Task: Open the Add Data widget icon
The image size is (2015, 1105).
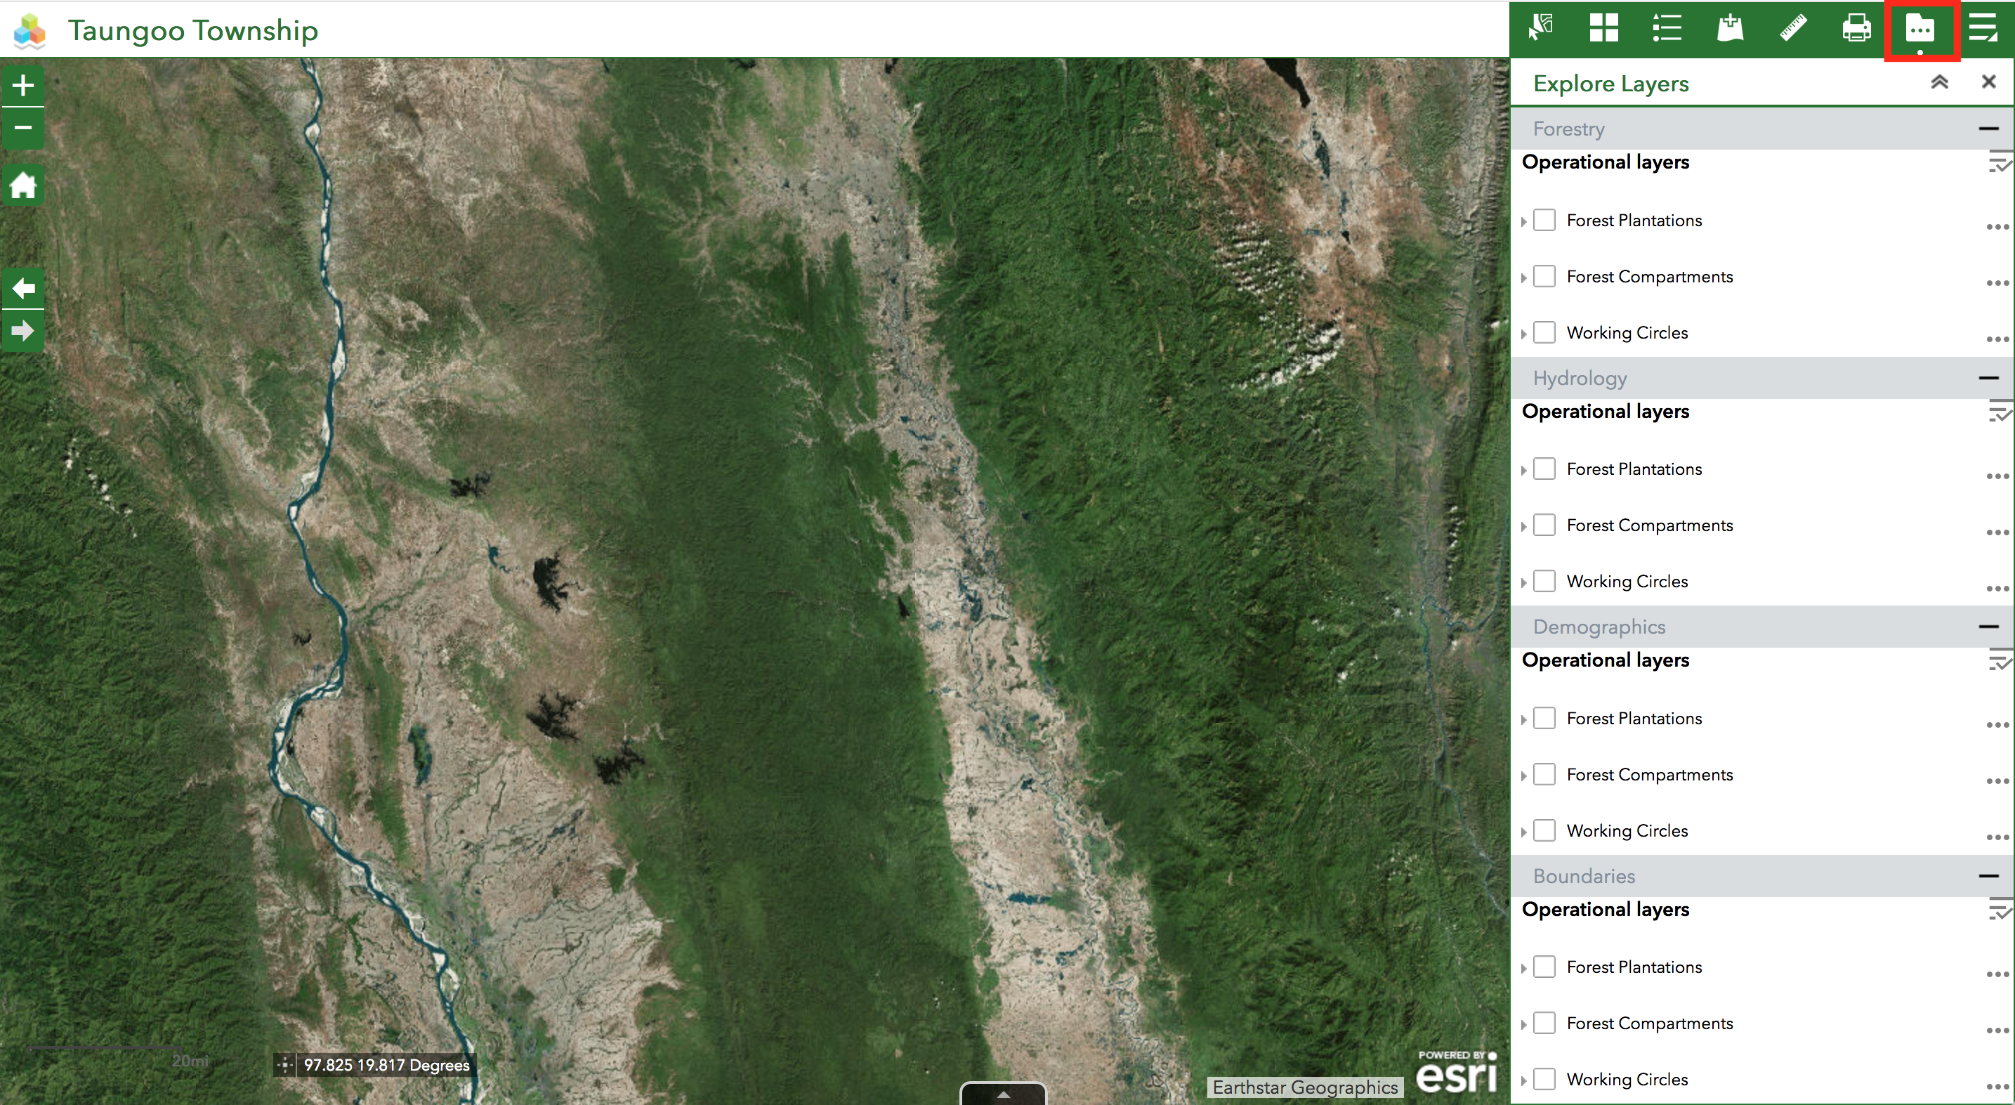Action: pos(1731,28)
